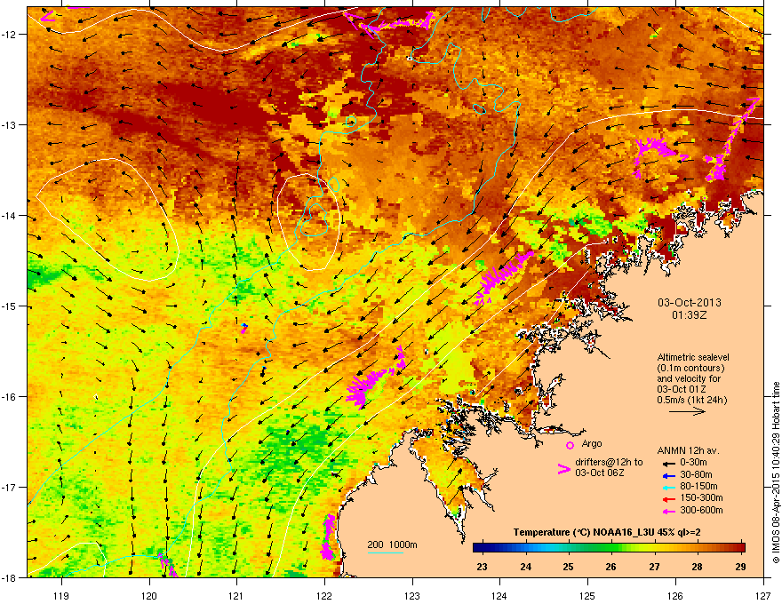Click the magenta Argo circle symbol in legend
The image size is (782, 604).
570,445
